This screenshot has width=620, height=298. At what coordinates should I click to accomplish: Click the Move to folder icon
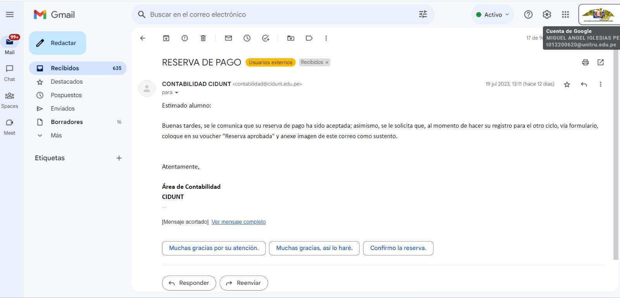click(x=291, y=38)
